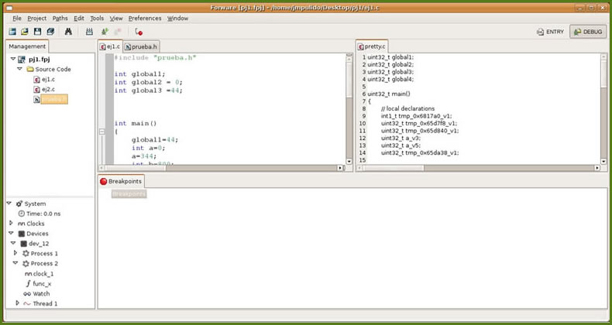Switch to the prueba.h editor tab
Image resolution: width=612 pixels, height=325 pixels.
(x=140, y=47)
